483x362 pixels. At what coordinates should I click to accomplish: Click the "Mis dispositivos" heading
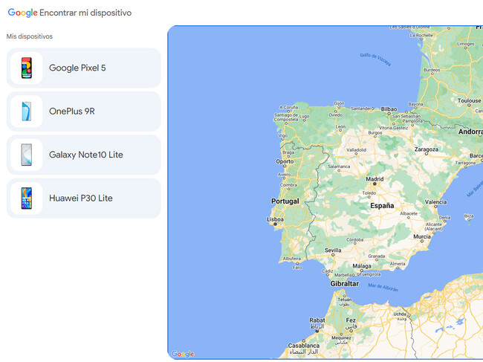coord(30,36)
